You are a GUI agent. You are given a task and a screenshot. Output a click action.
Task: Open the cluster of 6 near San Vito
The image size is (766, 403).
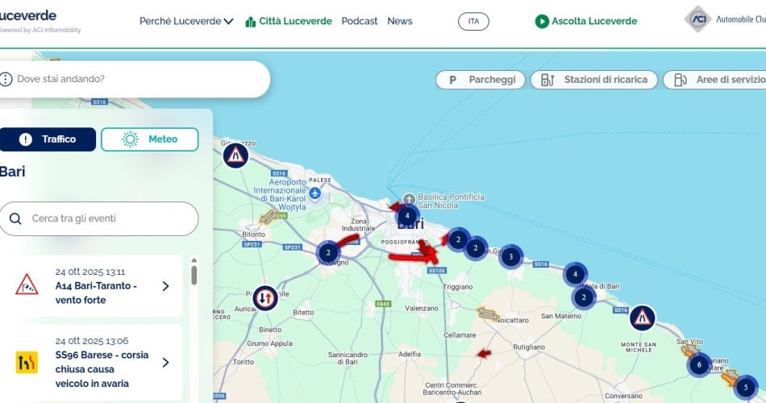tap(699, 364)
